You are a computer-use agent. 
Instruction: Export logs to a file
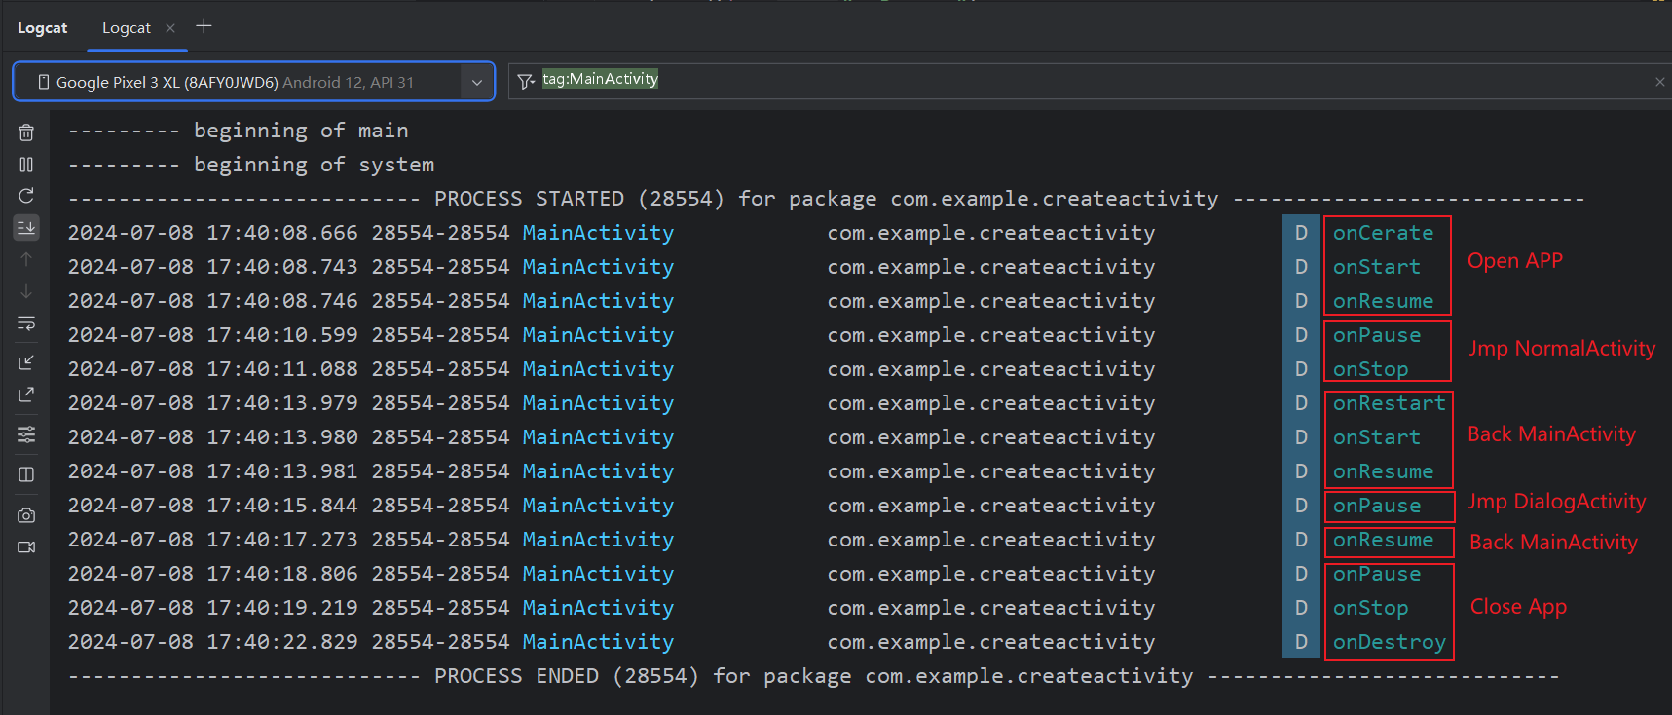click(x=26, y=395)
